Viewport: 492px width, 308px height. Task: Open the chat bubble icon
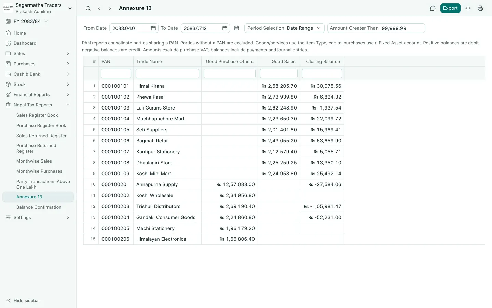click(x=433, y=8)
